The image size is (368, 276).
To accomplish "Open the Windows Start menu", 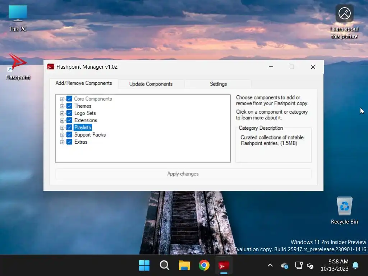I will [144, 266].
